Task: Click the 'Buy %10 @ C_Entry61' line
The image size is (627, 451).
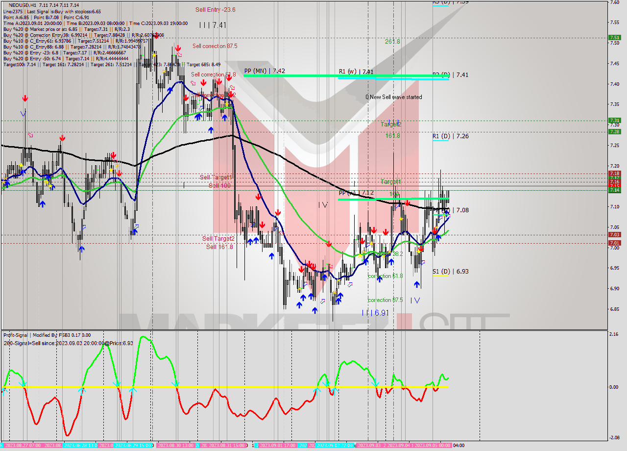Action: tap(75, 41)
